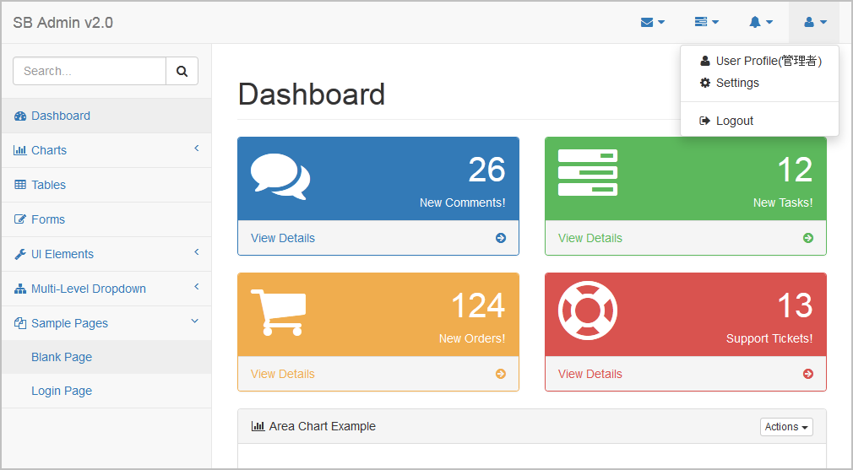Expand the Charts sidebar submenu
Image resolution: width=853 pixels, height=470 pixels.
pos(106,150)
